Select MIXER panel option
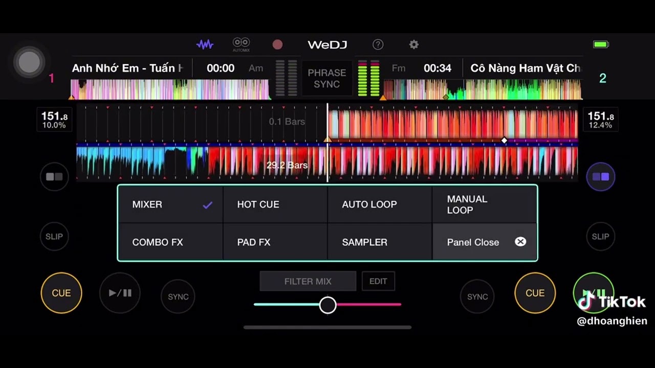 pos(170,204)
